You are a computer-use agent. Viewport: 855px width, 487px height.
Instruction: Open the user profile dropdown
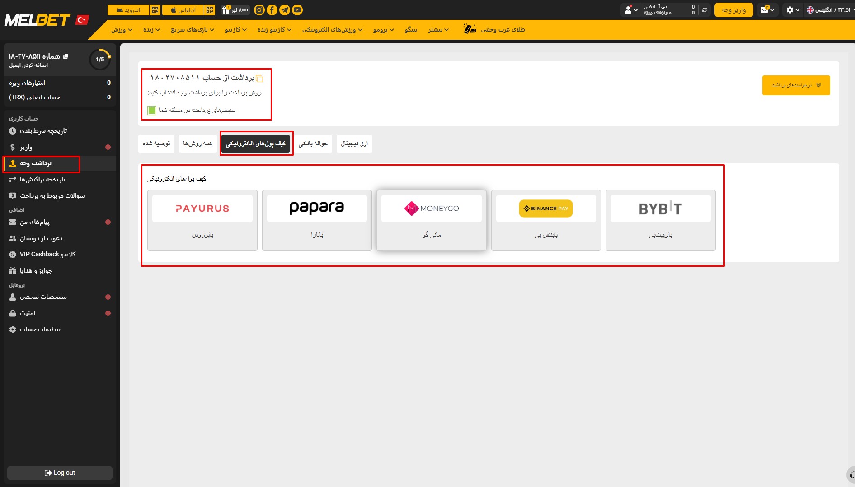click(631, 10)
